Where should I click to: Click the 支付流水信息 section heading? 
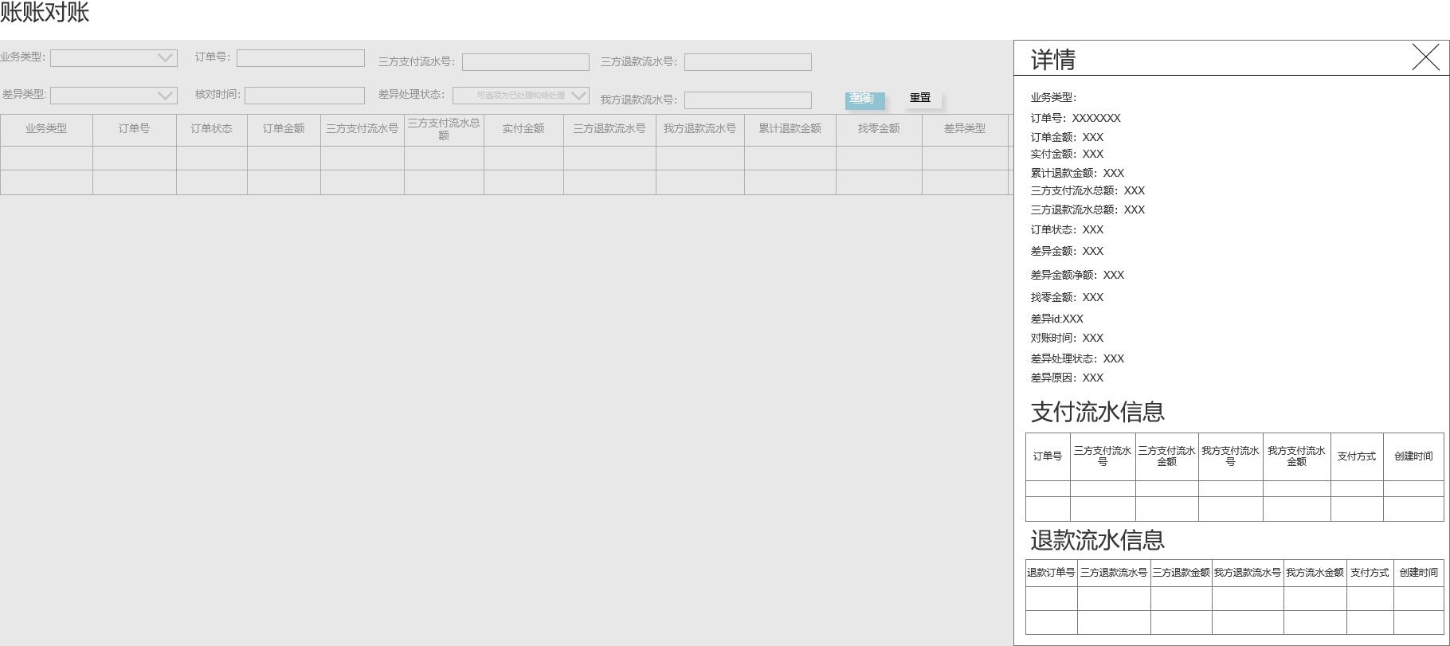pyautogui.click(x=1098, y=412)
